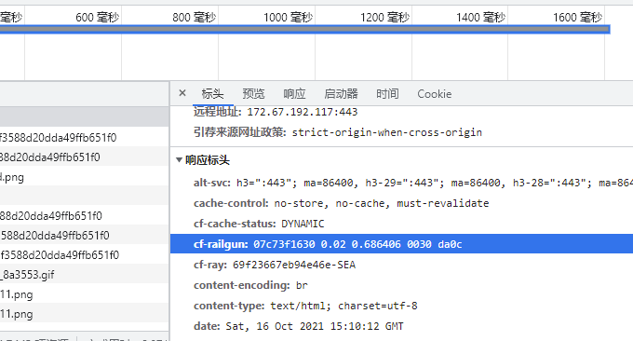The height and width of the screenshot is (341, 633).
Task: Select request 88d20dda49ffb651f0 in list
Action: pyautogui.click(x=84, y=216)
